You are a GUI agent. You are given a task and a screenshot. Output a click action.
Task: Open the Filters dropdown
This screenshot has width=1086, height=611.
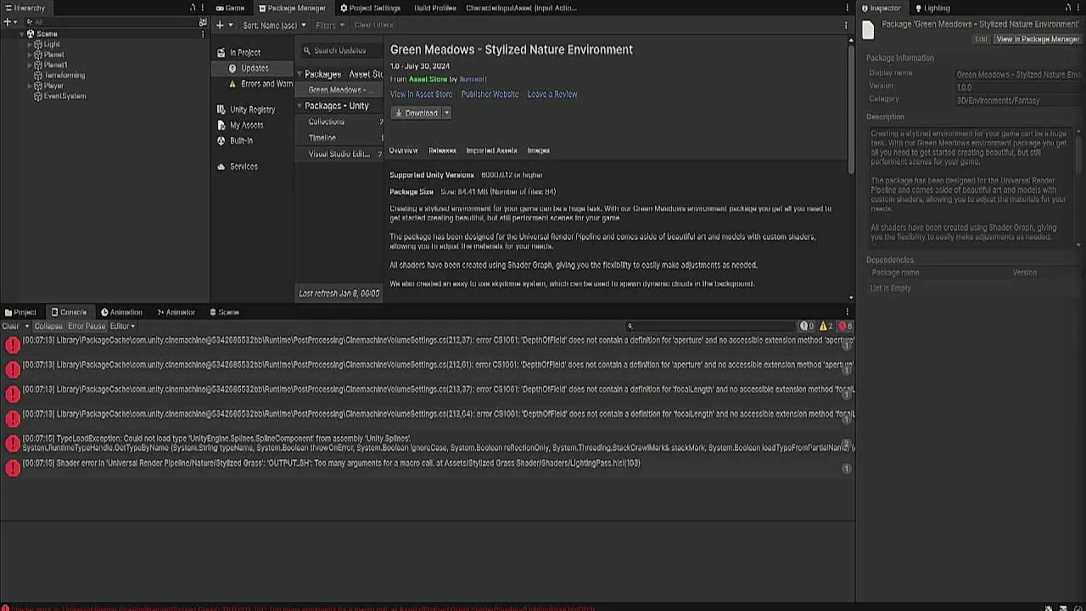point(330,25)
